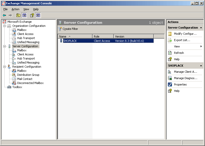Image resolution: width=205 pixels, height=146 pixels.
Task: Toggle the Show/Hide Console Tree icon
Action: (x=24, y=15)
